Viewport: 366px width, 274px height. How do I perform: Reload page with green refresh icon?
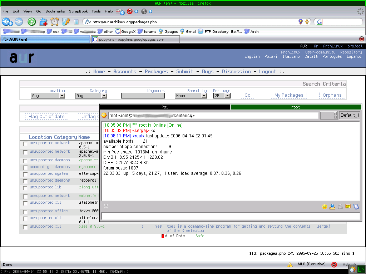click(x=31, y=22)
